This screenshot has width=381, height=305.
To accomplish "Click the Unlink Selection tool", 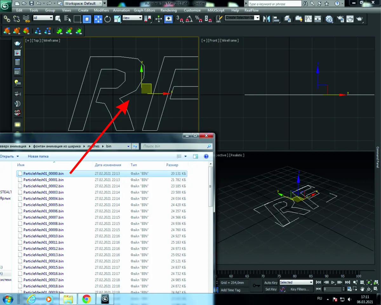I will 17,19.
